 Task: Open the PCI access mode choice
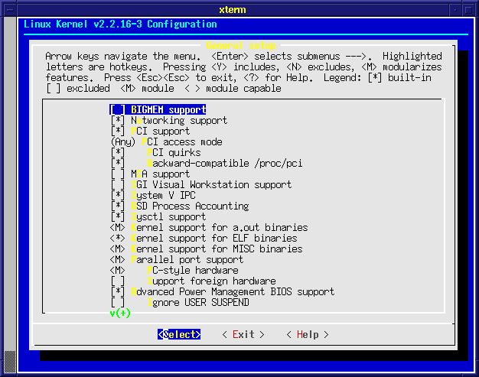[x=122, y=142]
